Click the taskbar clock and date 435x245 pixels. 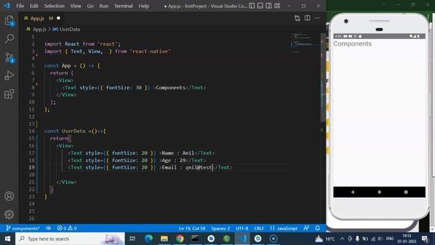point(407,239)
